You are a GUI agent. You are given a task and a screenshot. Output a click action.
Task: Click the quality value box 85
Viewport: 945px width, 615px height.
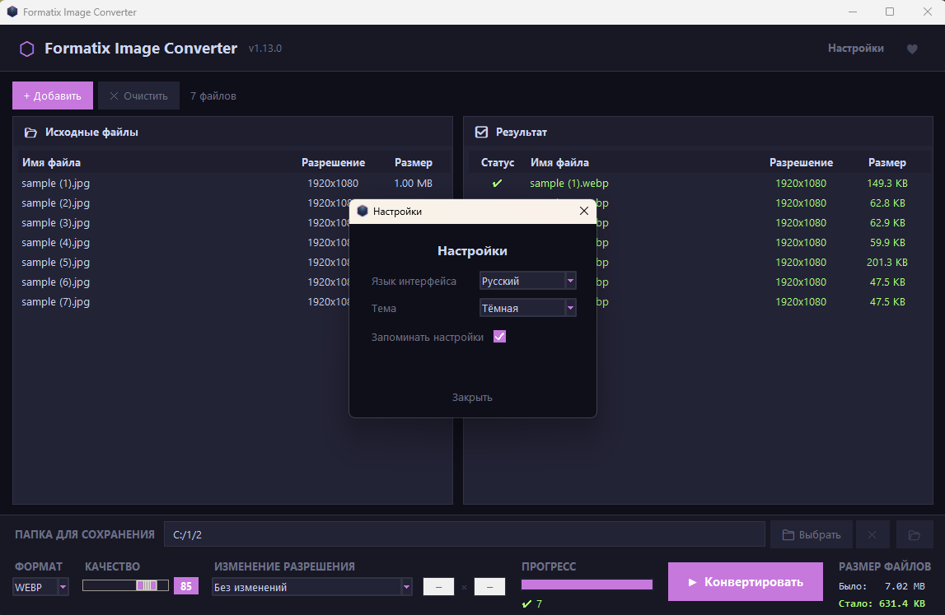pos(186,586)
